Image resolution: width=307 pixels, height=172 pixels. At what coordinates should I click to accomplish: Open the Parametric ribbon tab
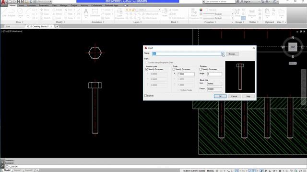pos(44,5)
